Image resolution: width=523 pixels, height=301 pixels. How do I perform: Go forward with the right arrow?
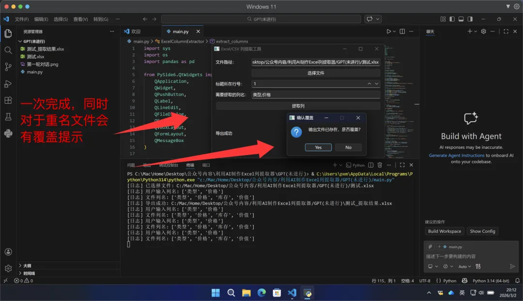[x=154, y=19]
